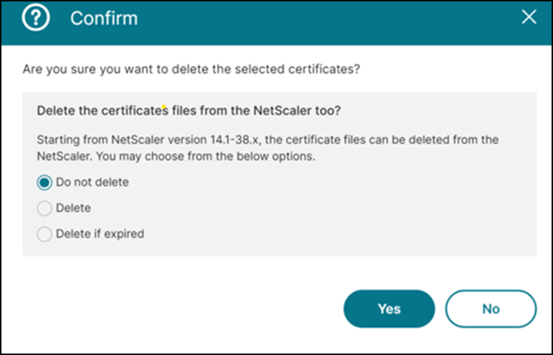
Task: Choose the 'Delete' radio option
Action: coord(44,208)
